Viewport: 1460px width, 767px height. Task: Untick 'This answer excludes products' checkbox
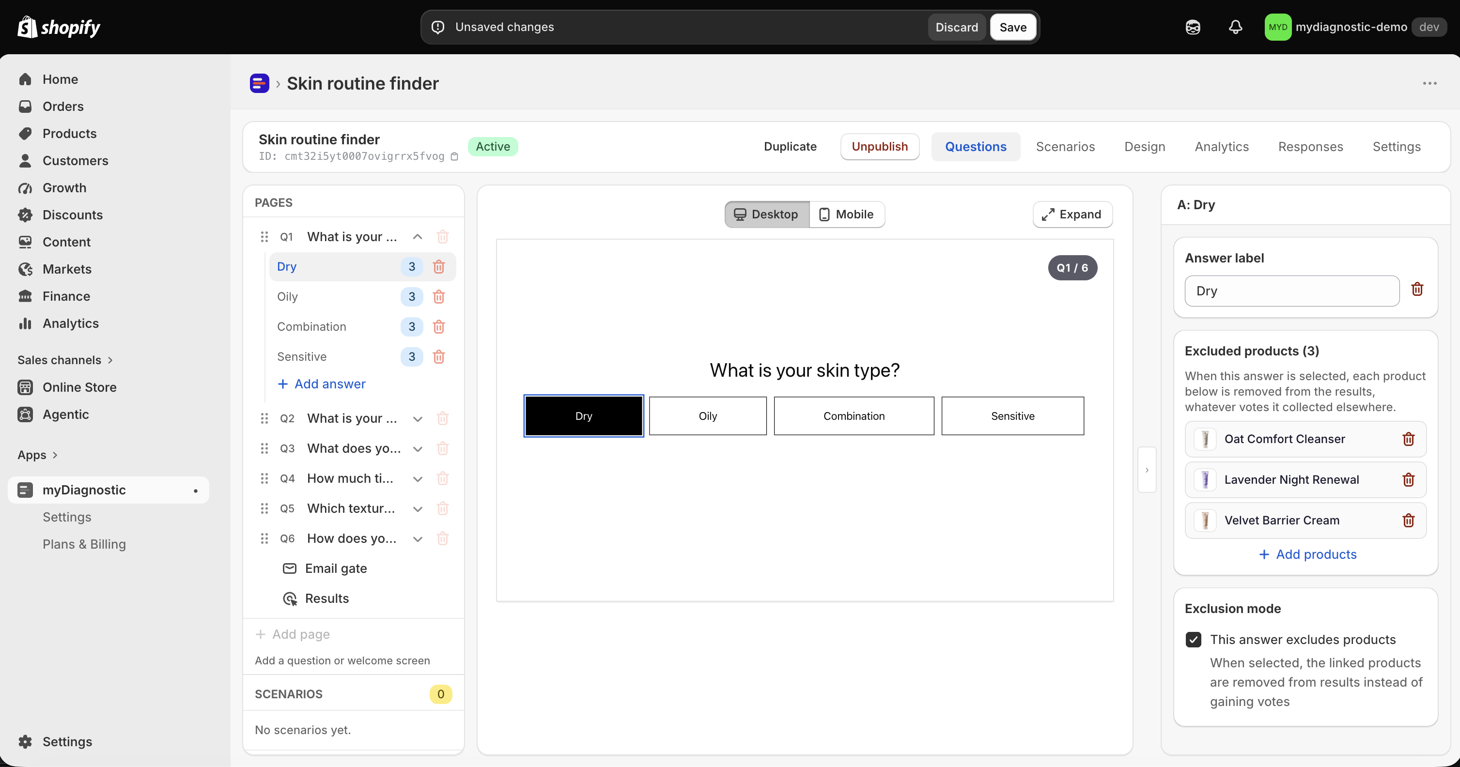[x=1193, y=640]
